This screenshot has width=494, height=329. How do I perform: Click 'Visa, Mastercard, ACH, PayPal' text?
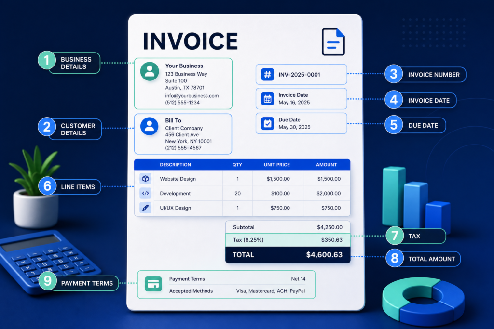pyautogui.click(x=270, y=291)
